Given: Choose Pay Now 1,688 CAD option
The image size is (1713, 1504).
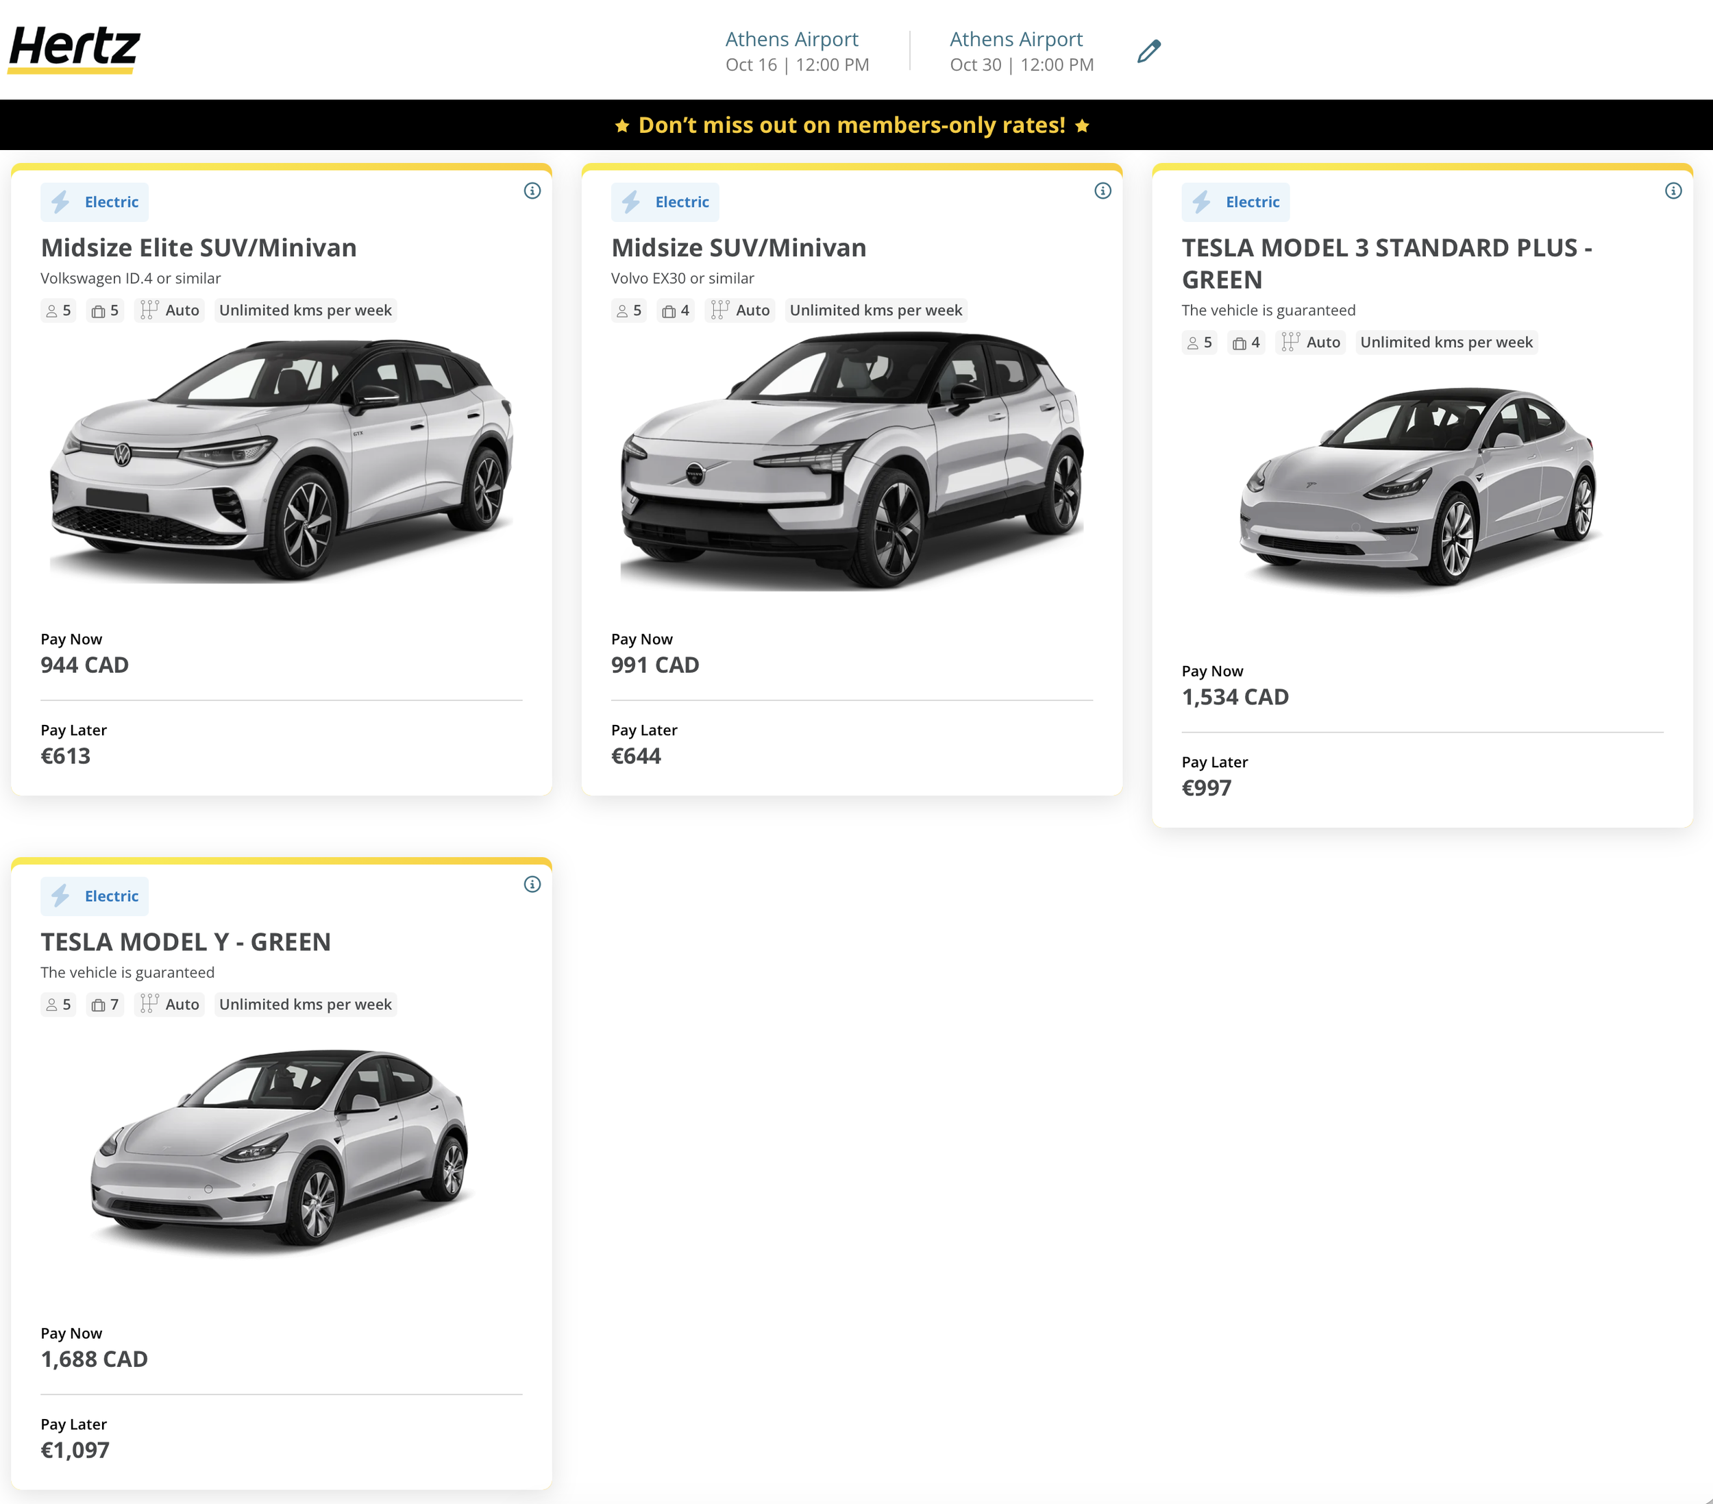Looking at the screenshot, I should (x=94, y=1347).
